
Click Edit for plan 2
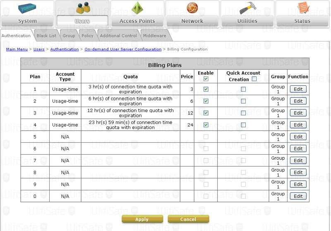coord(298,101)
